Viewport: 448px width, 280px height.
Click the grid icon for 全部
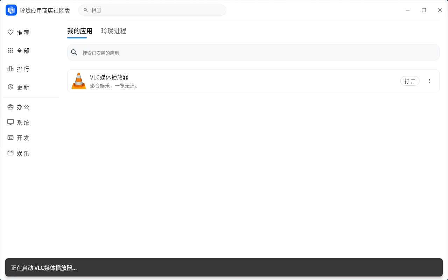tap(10, 50)
